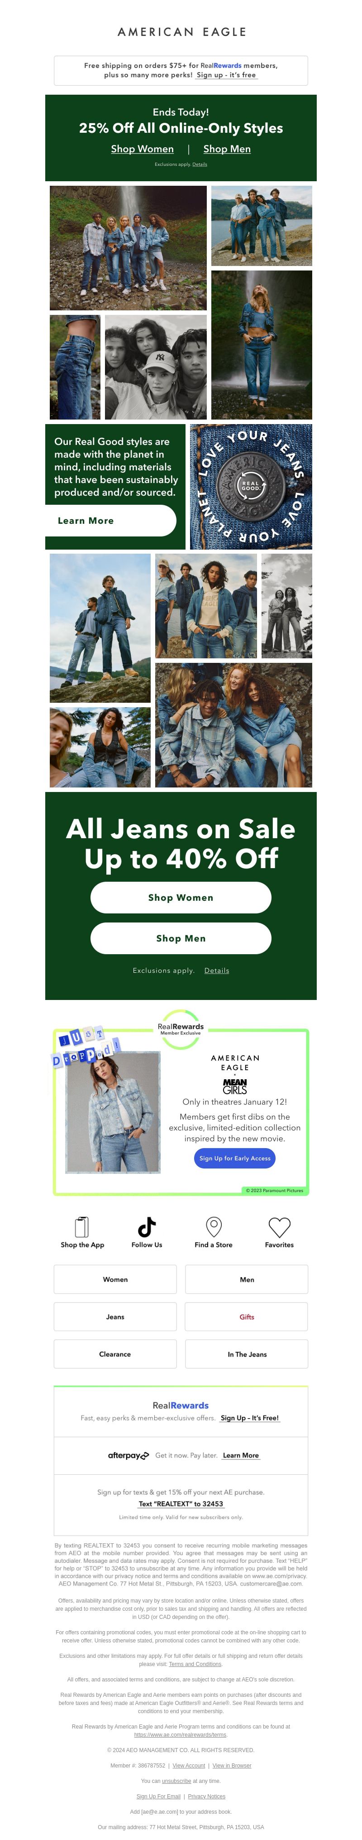362x1840 pixels.
Task: Click the white Shop Men jeans sale button
Action: tap(181, 938)
